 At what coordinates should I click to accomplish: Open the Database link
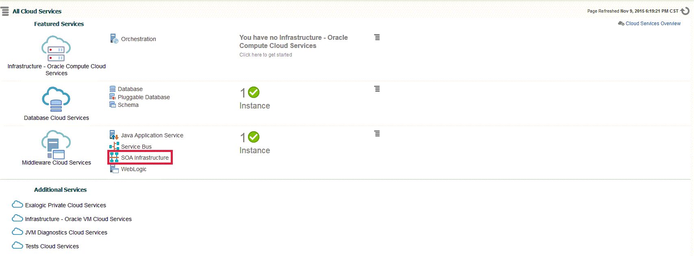tap(130, 89)
